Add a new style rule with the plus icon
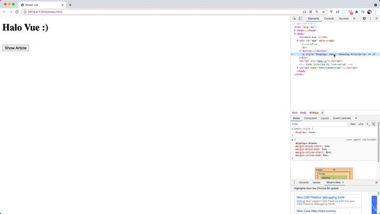 pos(368,124)
